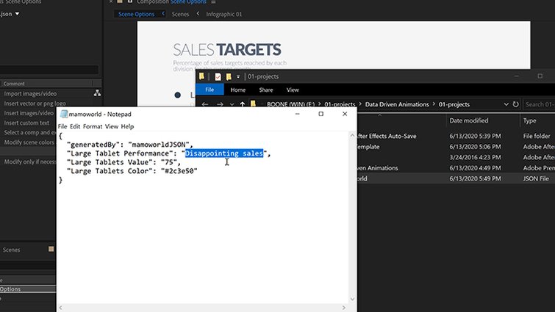Select the Infographic 01 breadcrumb tab
The image size is (555, 312).
[223, 14]
